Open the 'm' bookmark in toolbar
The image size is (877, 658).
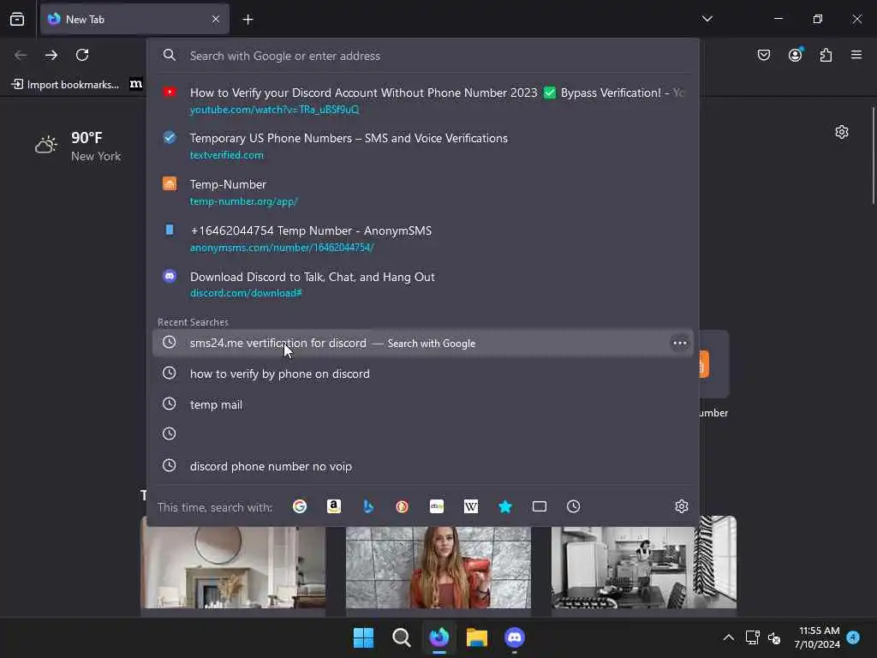(136, 84)
